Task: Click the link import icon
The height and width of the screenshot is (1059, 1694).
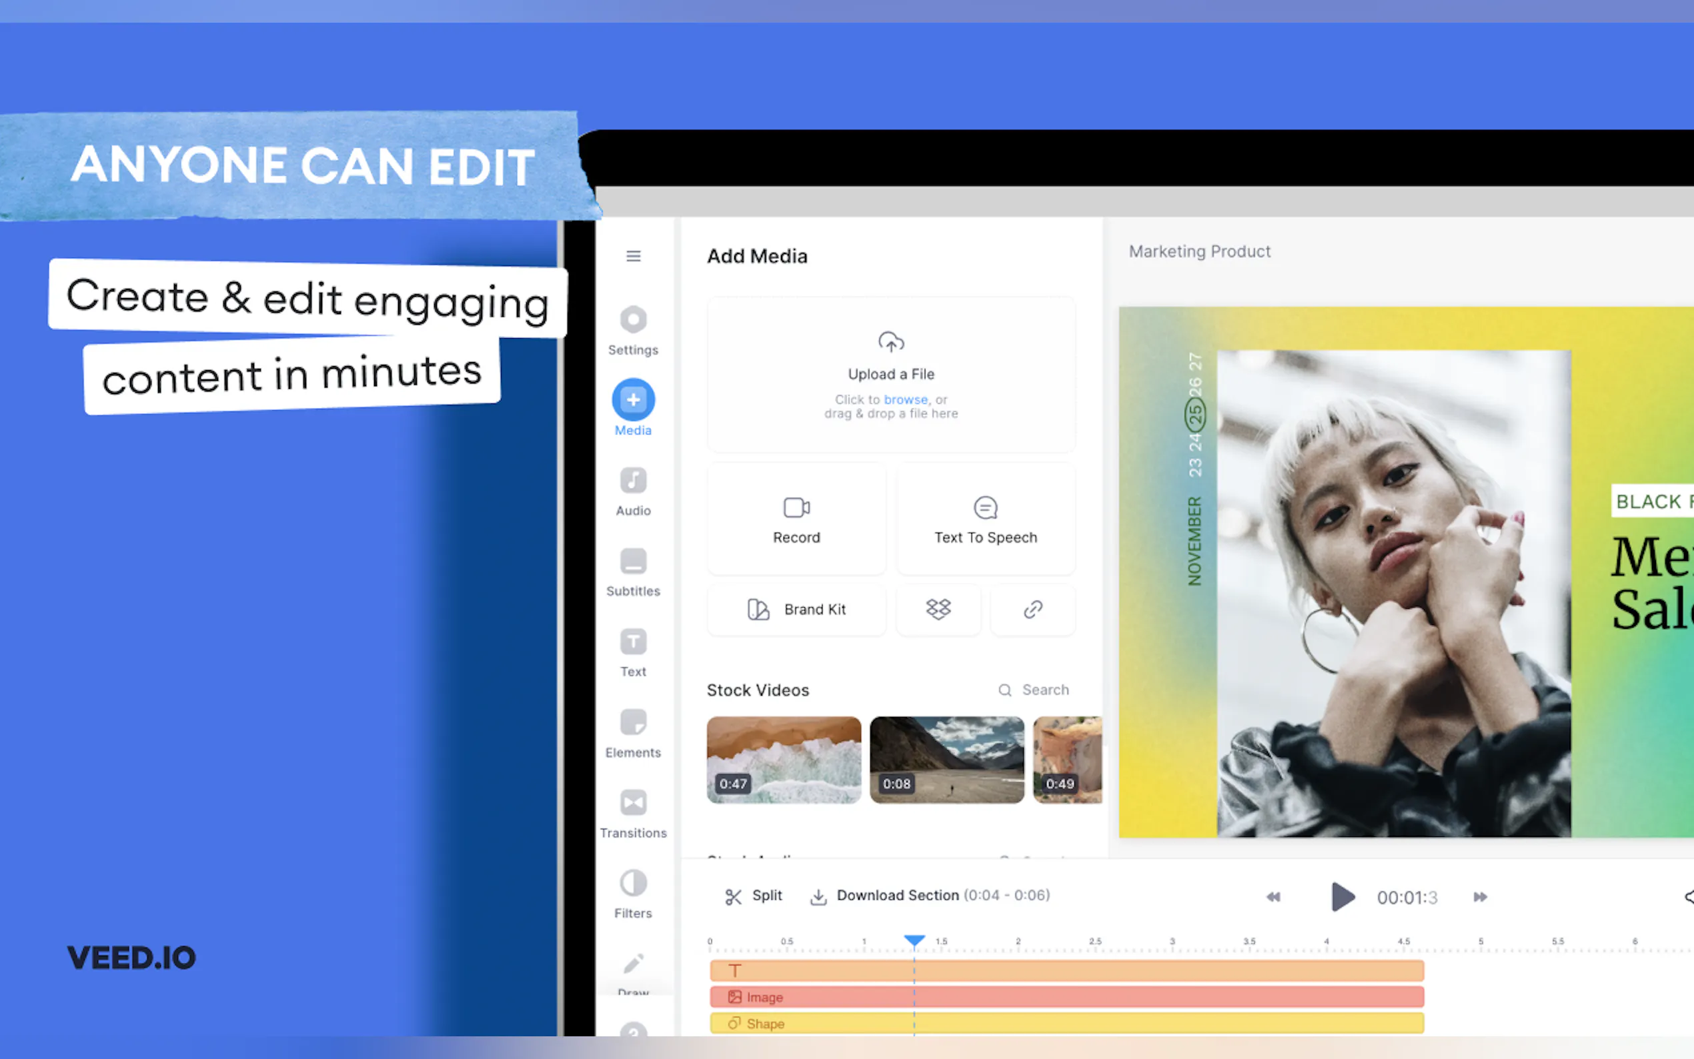Action: [x=1033, y=610]
